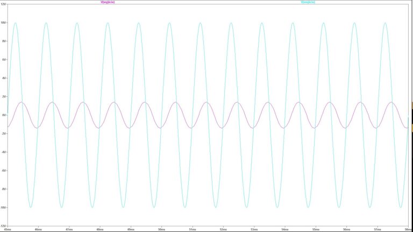Click the 10V tick on vertical axis

[3, 23]
